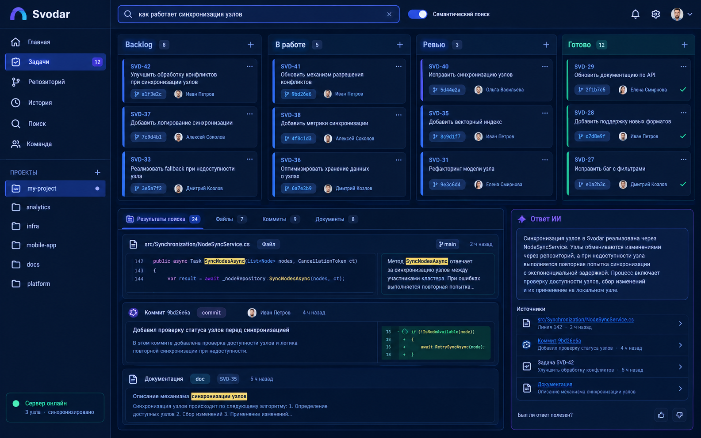Viewport: 701px width, 438px height.
Task: Open the Документация link in sources
Action: tap(555, 385)
